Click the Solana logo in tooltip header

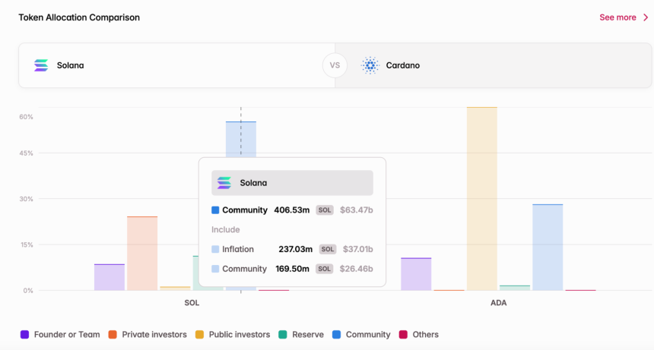[x=224, y=183]
